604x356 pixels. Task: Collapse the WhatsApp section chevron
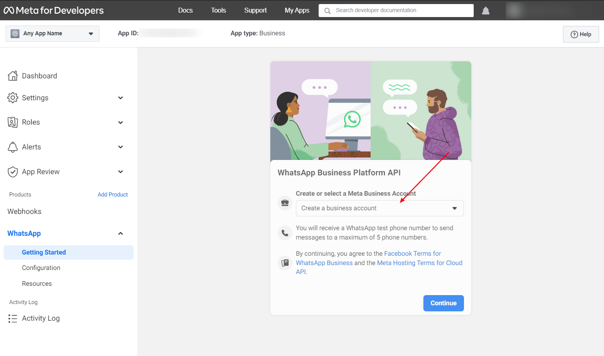[x=121, y=233]
